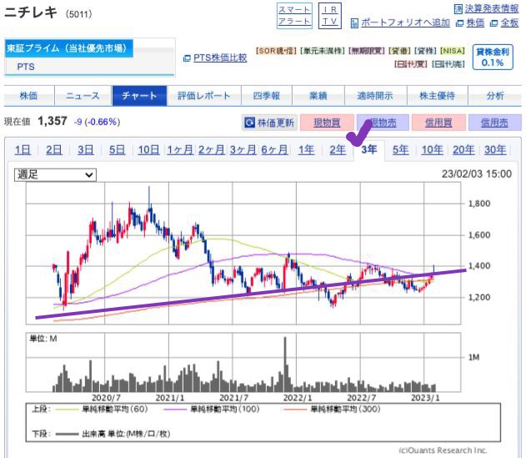Click the 貸株金利 0.1% box
Image resolution: width=526 pixels, height=458 pixels.
[x=493, y=57]
